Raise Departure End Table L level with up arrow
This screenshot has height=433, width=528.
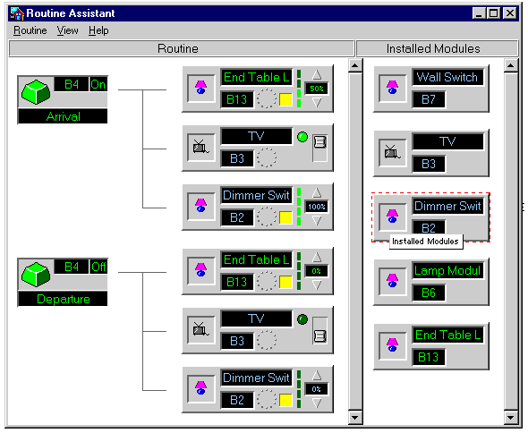pos(317,258)
